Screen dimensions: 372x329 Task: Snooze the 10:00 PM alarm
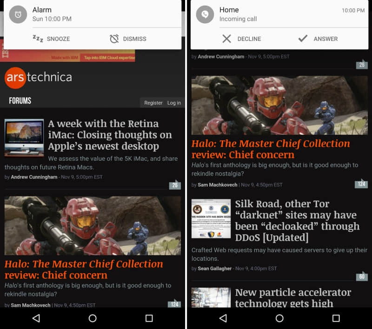tap(51, 39)
